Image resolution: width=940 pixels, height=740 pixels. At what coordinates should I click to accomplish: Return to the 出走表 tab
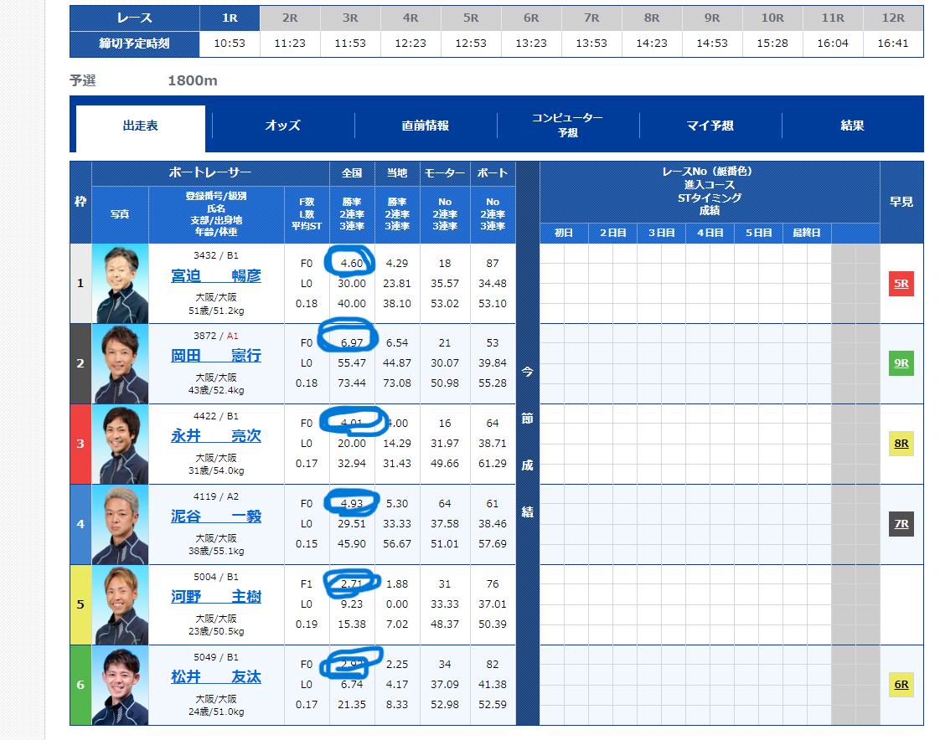[140, 124]
